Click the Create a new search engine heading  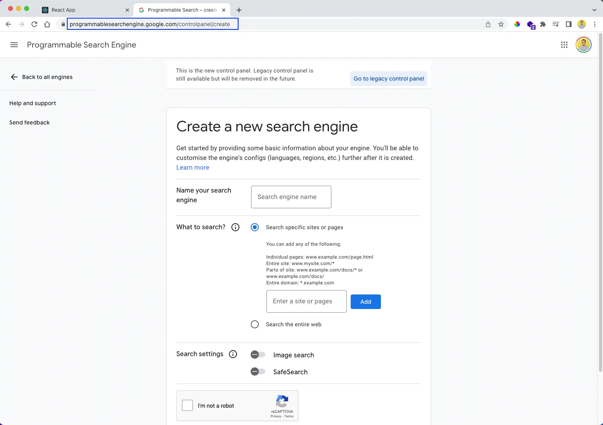coord(267,126)
